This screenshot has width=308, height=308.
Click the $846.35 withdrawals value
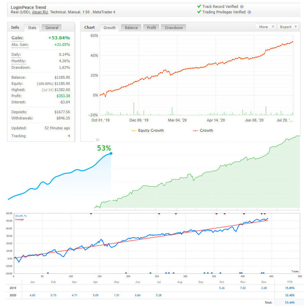point(63,118)
